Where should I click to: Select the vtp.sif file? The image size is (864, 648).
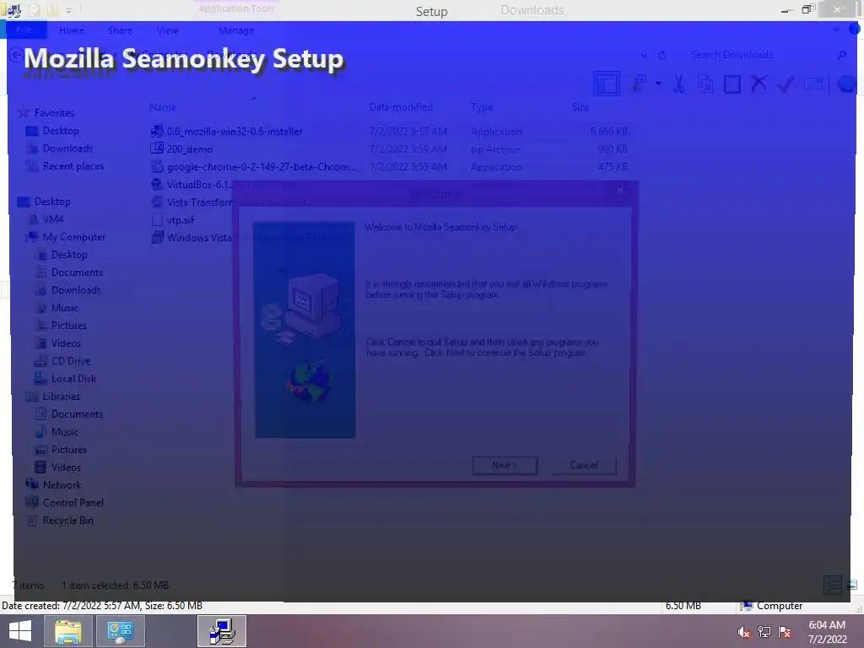tap(172, 219)
